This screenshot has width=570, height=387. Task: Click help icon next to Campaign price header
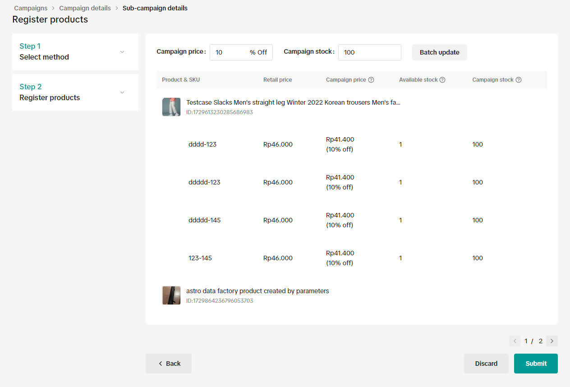(x=371, y=80)
